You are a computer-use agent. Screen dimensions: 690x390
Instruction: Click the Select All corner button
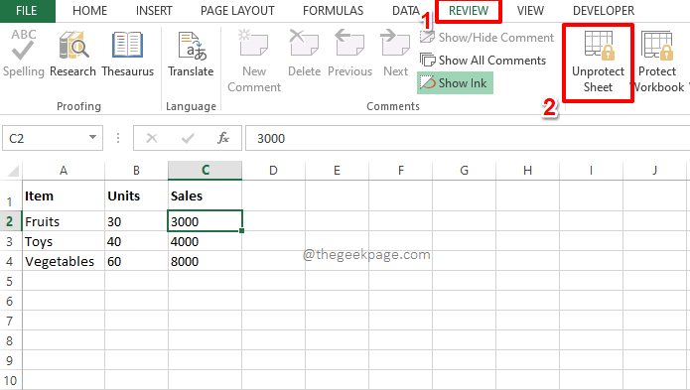point(12,171)
